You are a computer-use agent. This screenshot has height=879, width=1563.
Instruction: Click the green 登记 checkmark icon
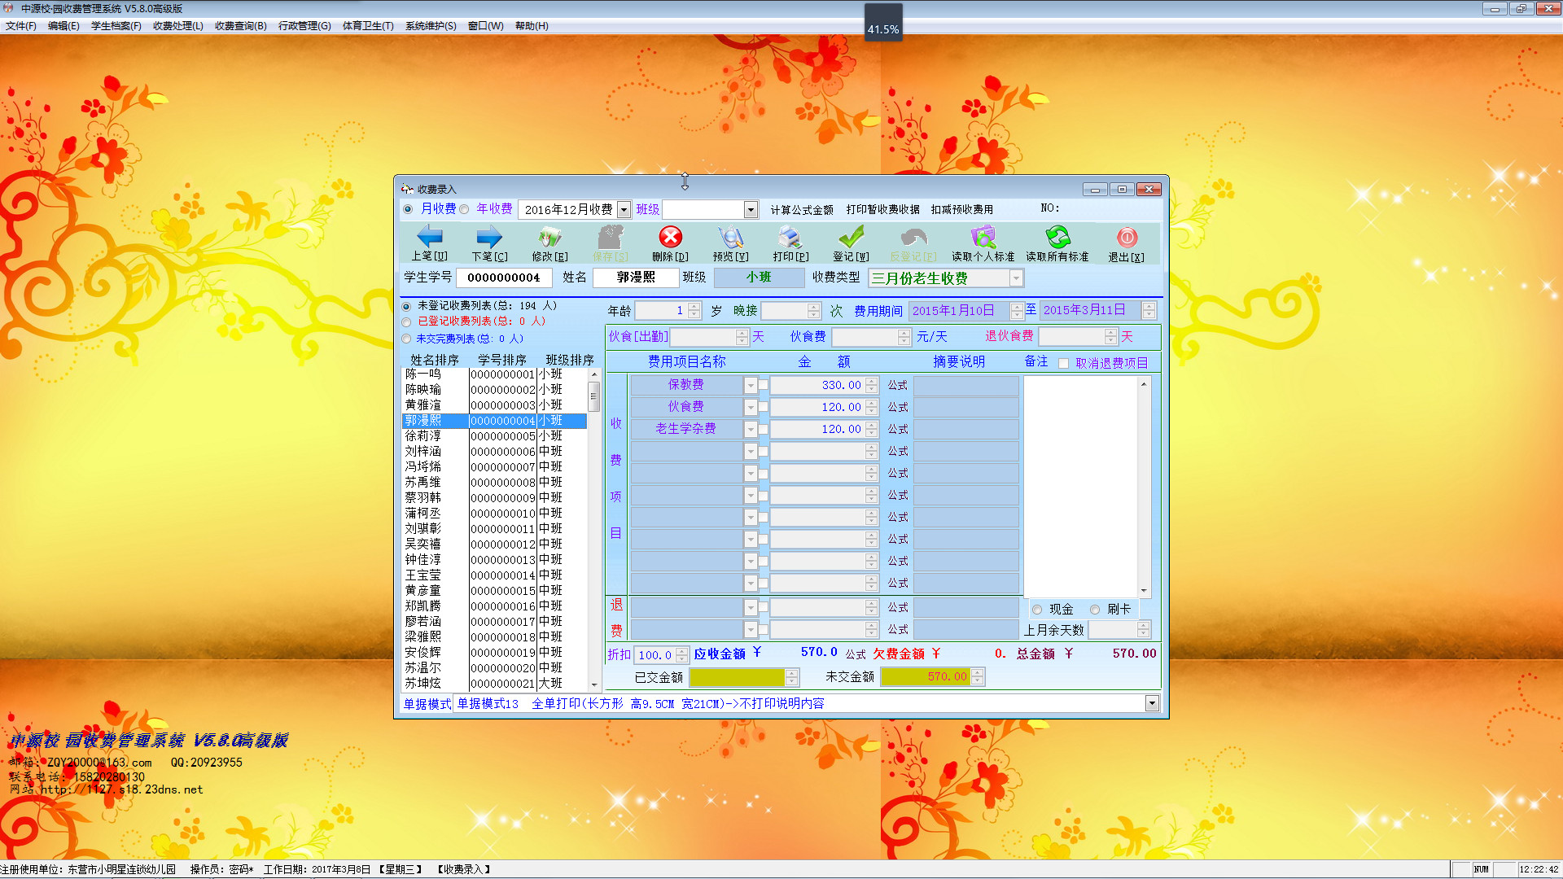pyautogui.click(x=851, y=238)
